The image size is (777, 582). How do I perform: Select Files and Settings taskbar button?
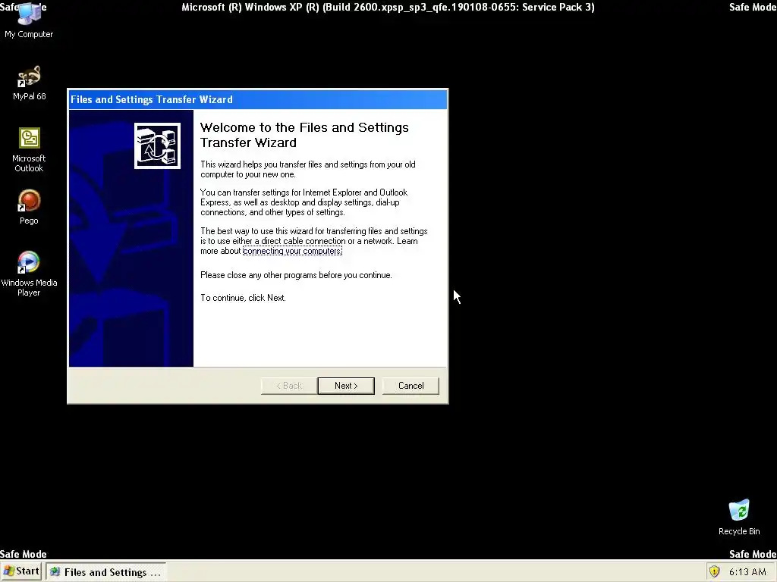pos(106,572)
